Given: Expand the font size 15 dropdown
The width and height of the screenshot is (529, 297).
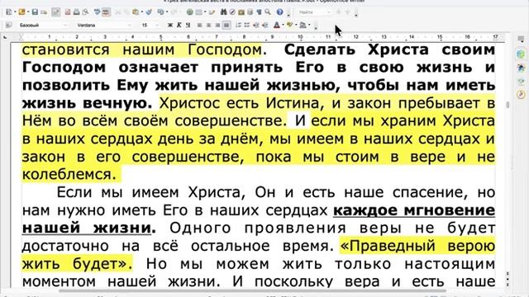Looking at the screenshot, I should [x=157, y=26].
